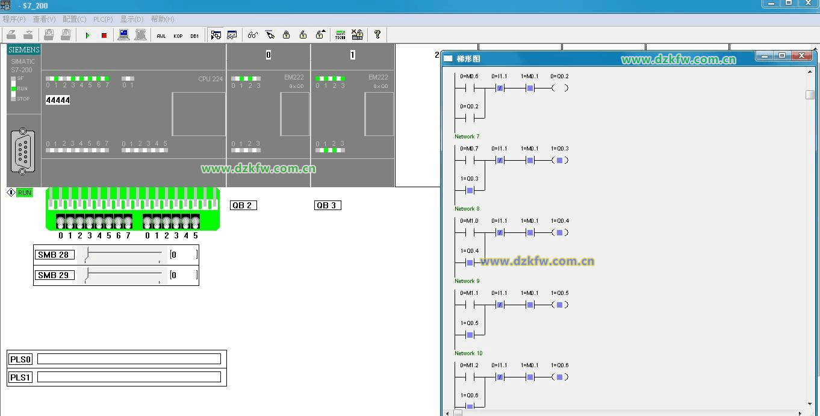Open the 配置(C) menu
820x416 pixels.
click(x=75, y=19)
